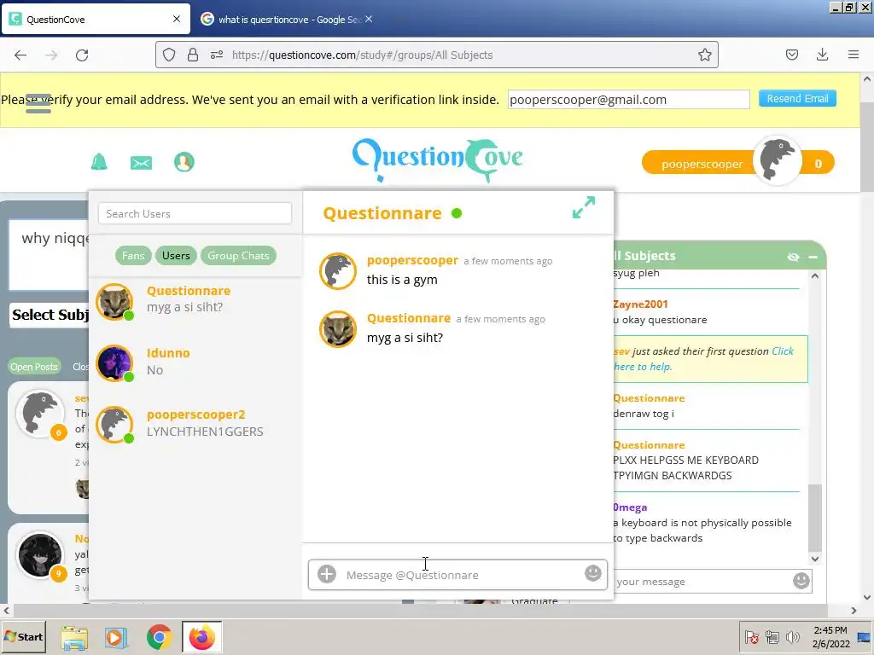The image size is (874, 655).
Task: Open Google Chrome from taskbar
Action: (x=159, y=637)
